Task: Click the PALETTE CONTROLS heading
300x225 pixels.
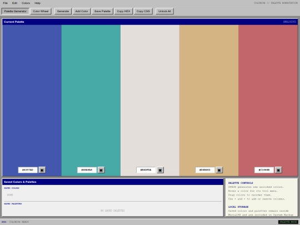Action: pos(241,183)
